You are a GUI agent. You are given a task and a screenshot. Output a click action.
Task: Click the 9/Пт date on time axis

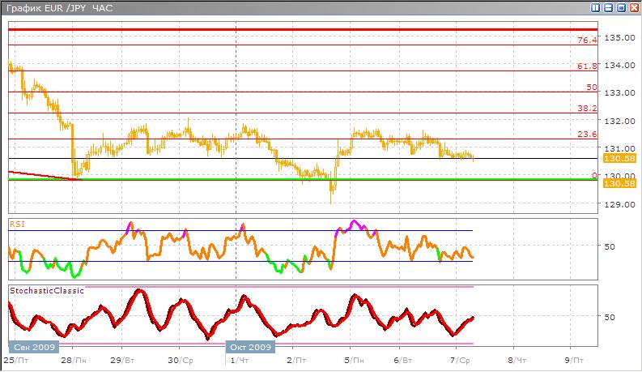point(572,358)
